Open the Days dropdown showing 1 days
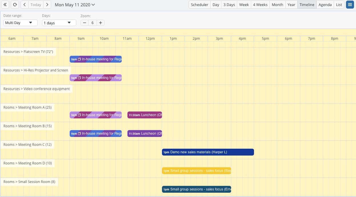The image size is (356, 197). click(59, 23)
